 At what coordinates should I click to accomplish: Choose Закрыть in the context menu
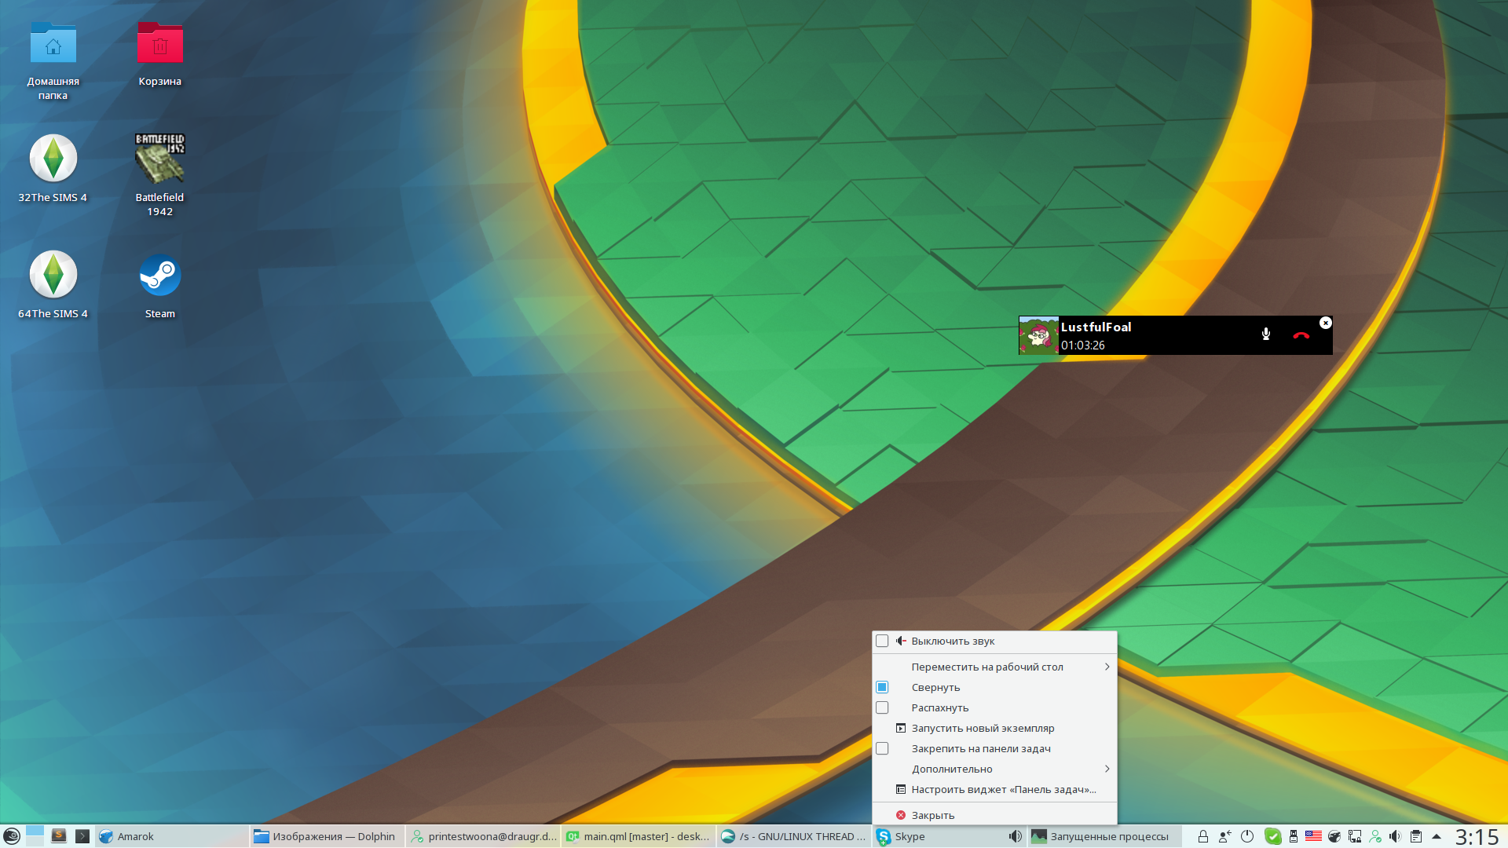pyautogui.click(x=994, y=815)
